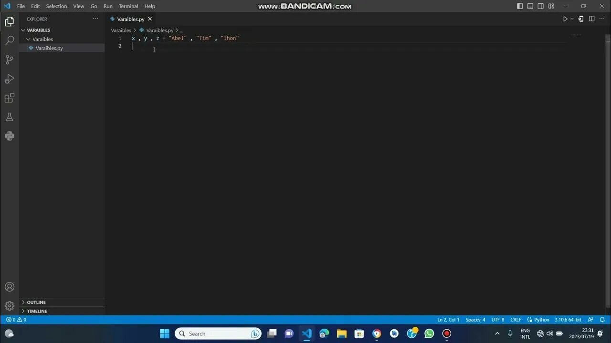Open the File Explorer taskbar icon
The height and width of the screenshot is (343, 611).
point(341,333)
